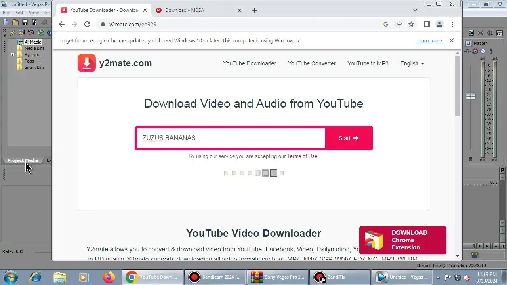Open Firefox from taskbar
The width and height of the screenshot is (507, 285).
(x=109, y=277)
